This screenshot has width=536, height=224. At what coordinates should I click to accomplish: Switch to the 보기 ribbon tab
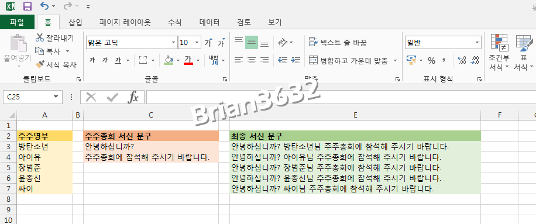275,23
